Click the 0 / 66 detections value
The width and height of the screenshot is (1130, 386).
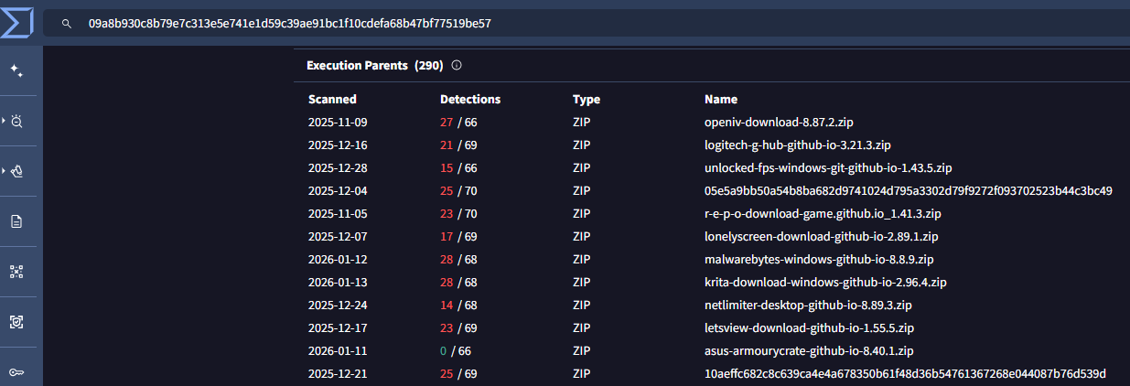[456, 350]
